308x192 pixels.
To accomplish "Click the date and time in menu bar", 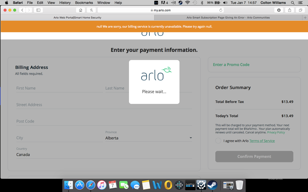I will (243, 3).
